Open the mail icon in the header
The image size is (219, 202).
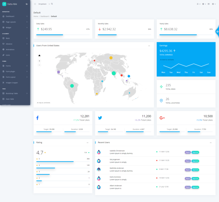[209, 4]
